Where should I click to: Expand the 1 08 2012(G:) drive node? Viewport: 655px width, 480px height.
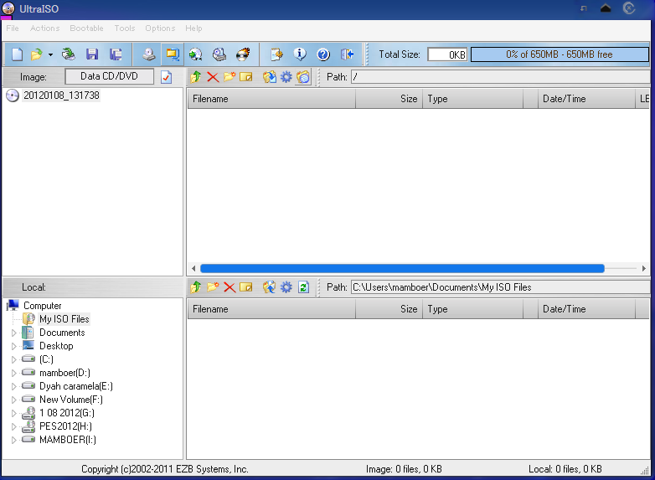(x=13, y=413)
